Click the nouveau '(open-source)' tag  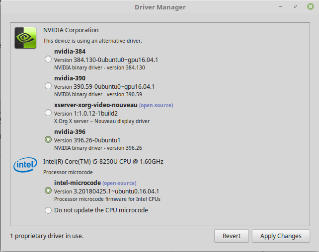(156, 105)
